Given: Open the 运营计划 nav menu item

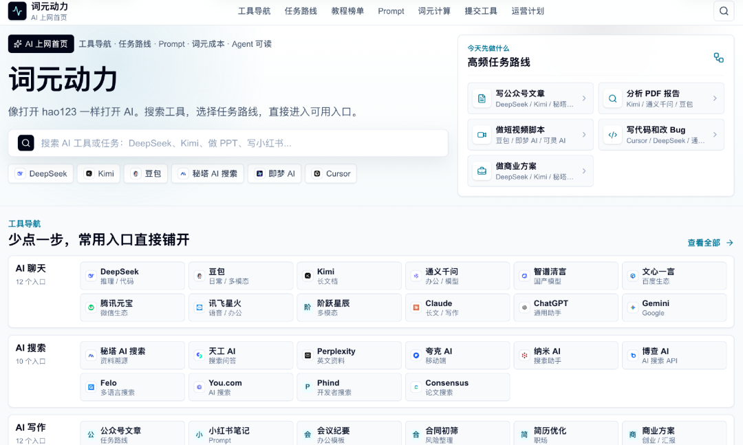Looking at the screenshot, I should tap(528, 11).
